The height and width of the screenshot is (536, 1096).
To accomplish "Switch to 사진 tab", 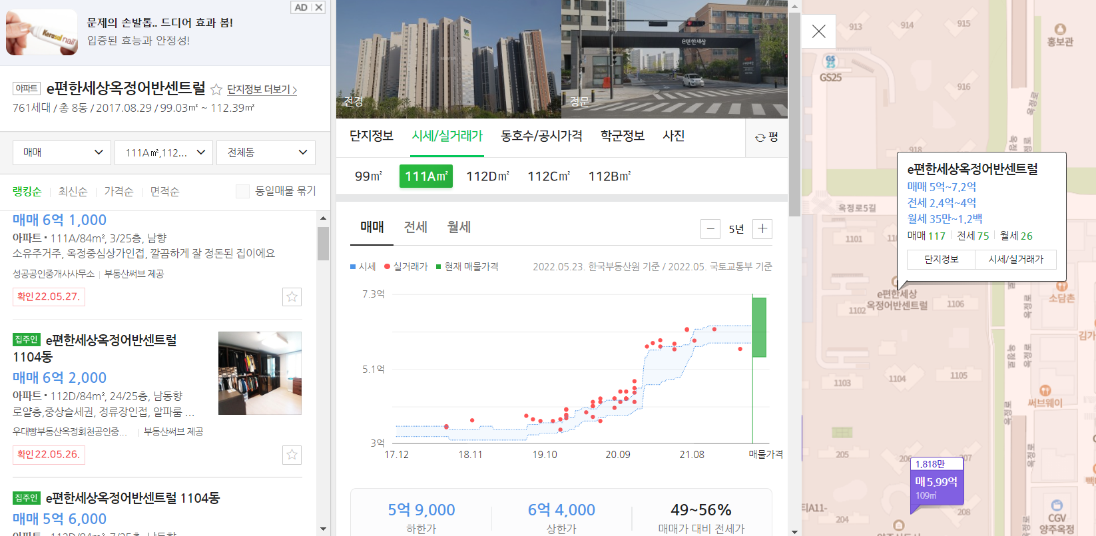I will (x=674, y=136).
